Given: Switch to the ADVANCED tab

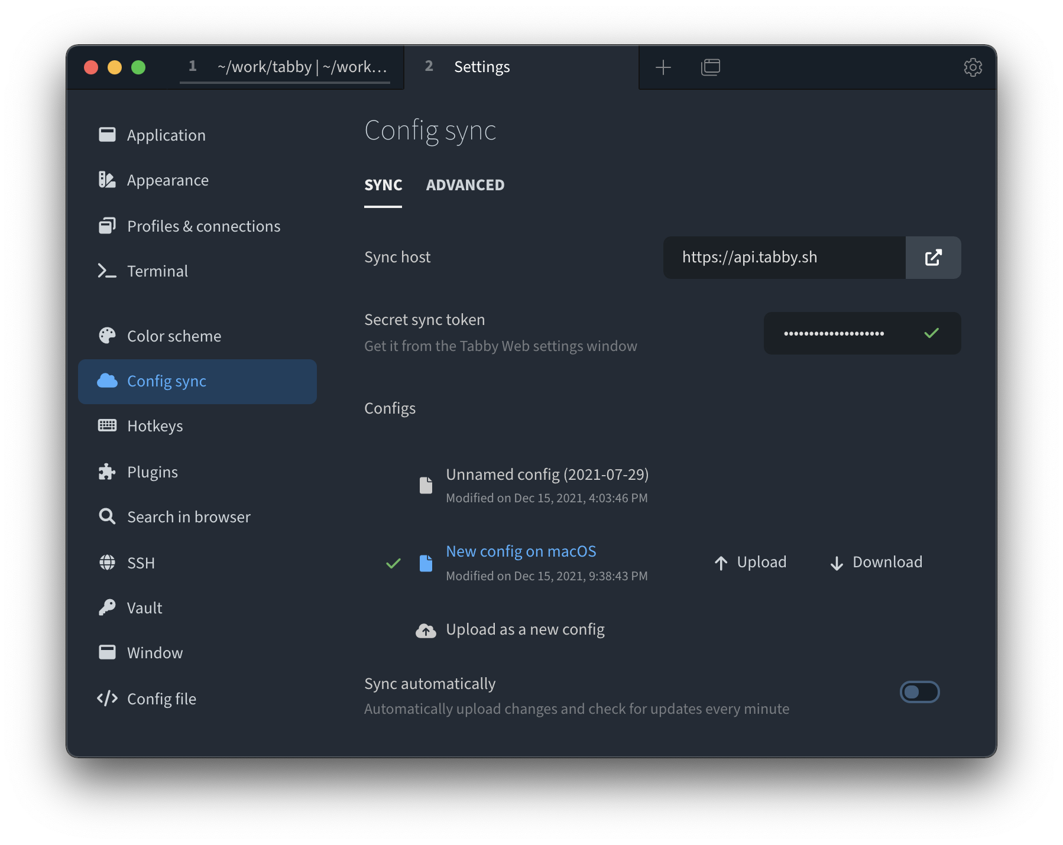Looking at the screenshot, I should [465, 185].
